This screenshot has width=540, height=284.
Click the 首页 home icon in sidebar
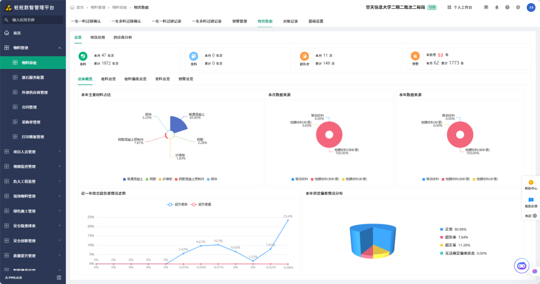[6, 33]
